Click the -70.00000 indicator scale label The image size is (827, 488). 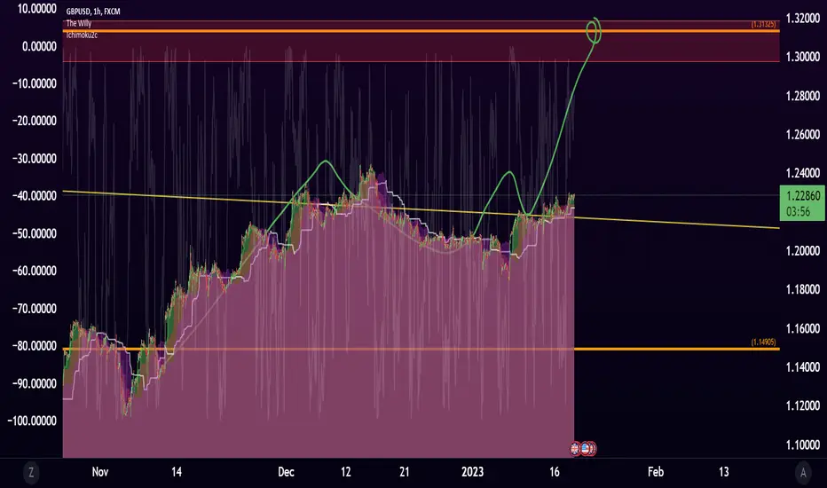tap(34, 309)
